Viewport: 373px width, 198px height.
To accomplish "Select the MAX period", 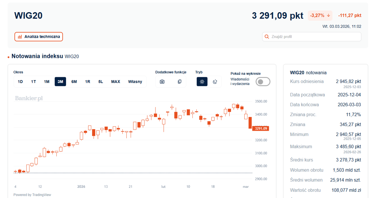I will [x=116, y=81].
